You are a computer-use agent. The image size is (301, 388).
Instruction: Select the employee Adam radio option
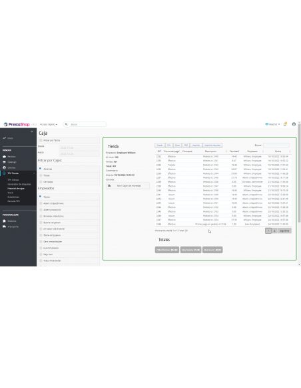(41, 203)
